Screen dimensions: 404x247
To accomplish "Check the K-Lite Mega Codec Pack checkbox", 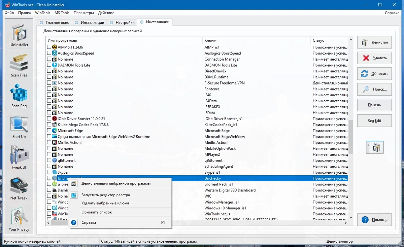I will coord(49,125).
